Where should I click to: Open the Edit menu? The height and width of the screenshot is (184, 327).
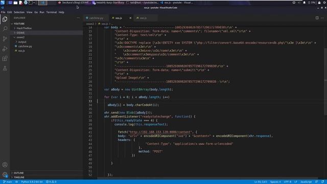[10, 12]
